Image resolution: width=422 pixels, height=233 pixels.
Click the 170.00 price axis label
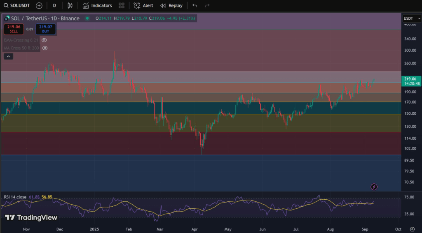click(x=410, y=102)
